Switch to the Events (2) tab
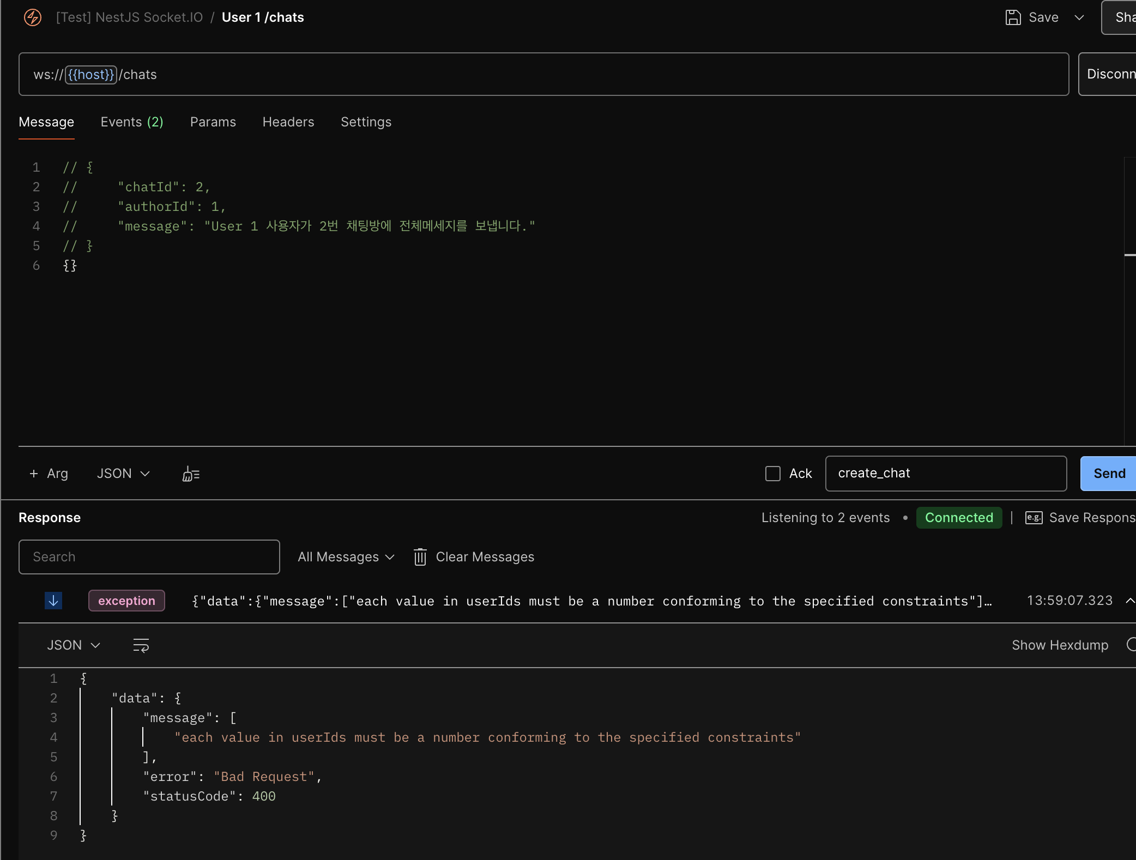The width and height of the screenshot is (1136, 860). coord(132,122)
